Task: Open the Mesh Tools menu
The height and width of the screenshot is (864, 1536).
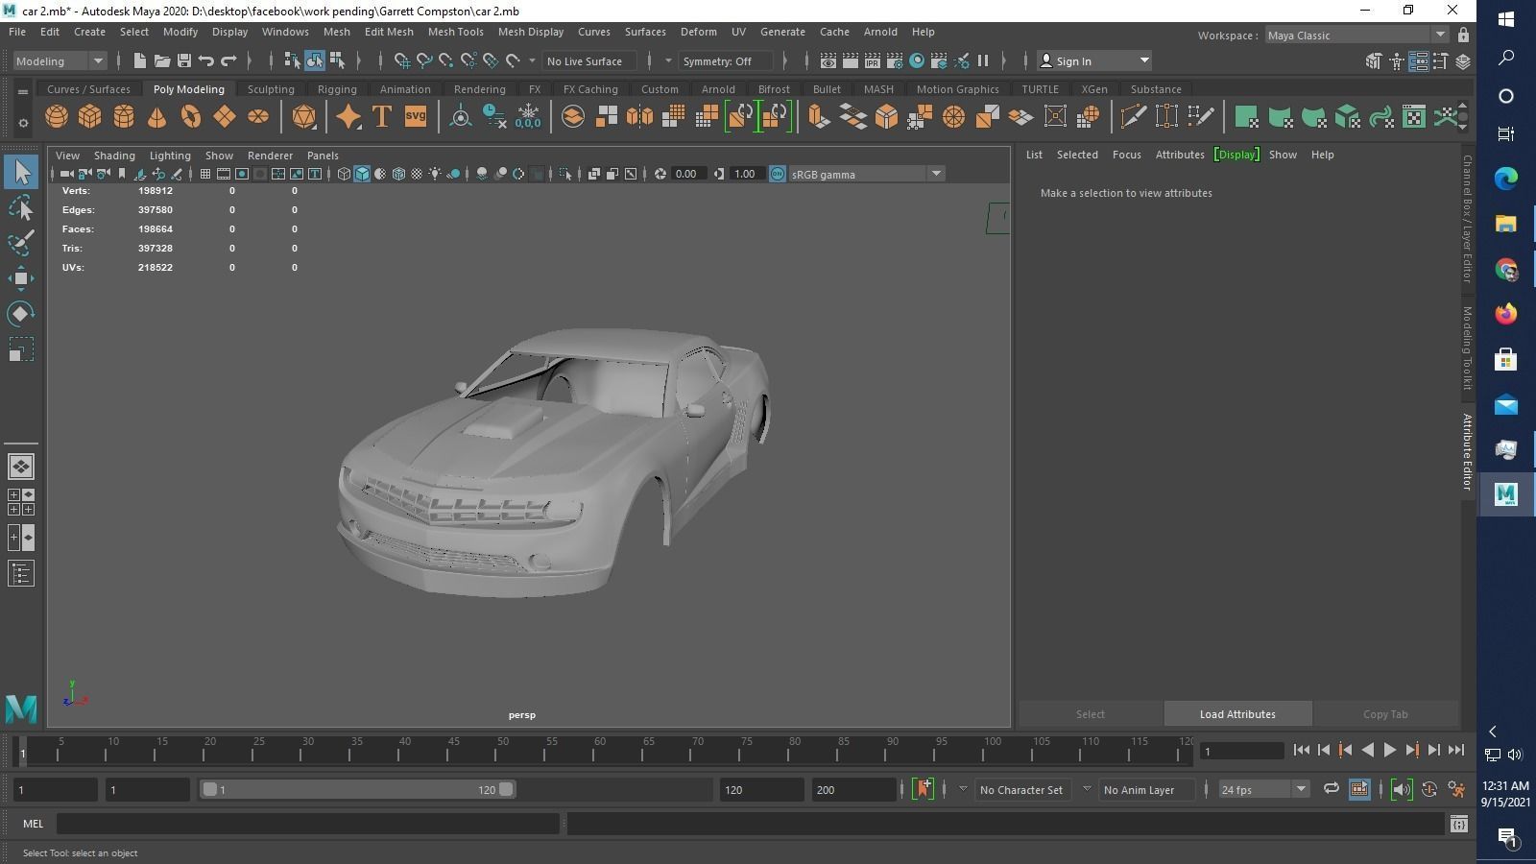Action: pyautogui.click(x=455, y=32)
